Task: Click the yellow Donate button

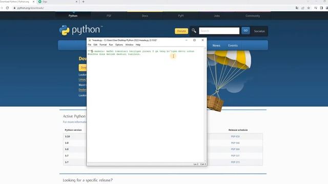Action: [181, 31]
